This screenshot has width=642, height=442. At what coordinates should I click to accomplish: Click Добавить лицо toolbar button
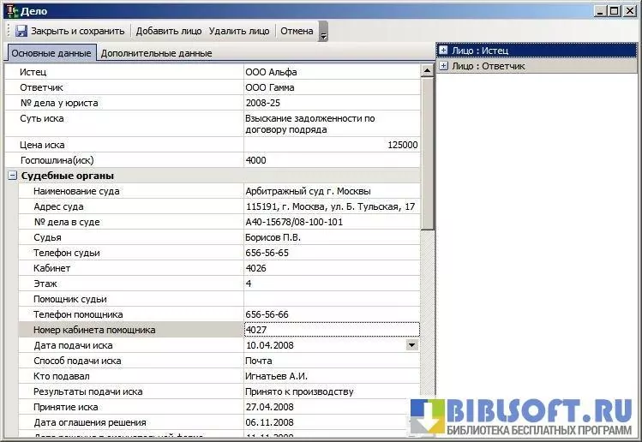(169, 31)
